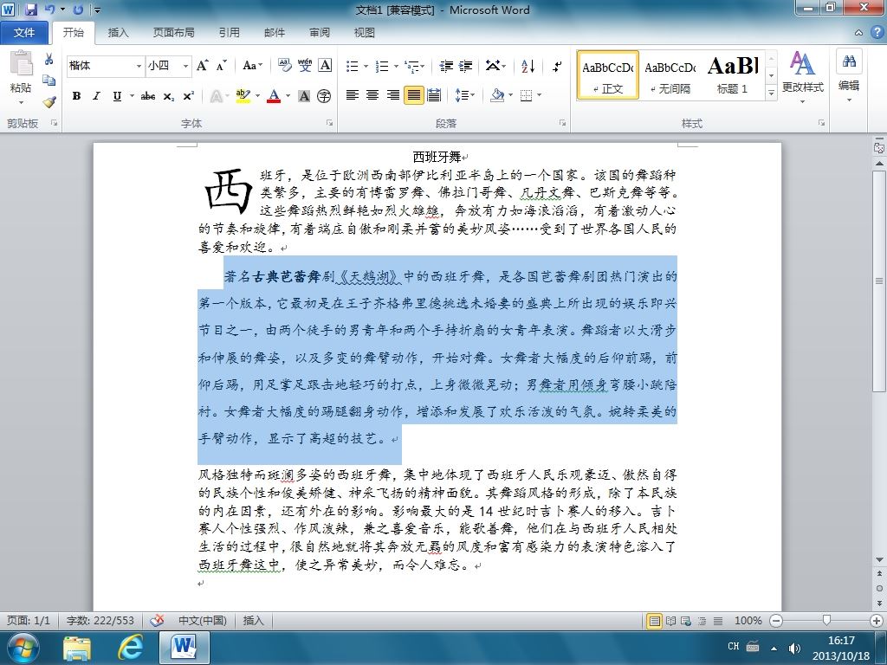Show or hide paragraph marks
The height and width of the screenshot is (665, 887).
557,66
